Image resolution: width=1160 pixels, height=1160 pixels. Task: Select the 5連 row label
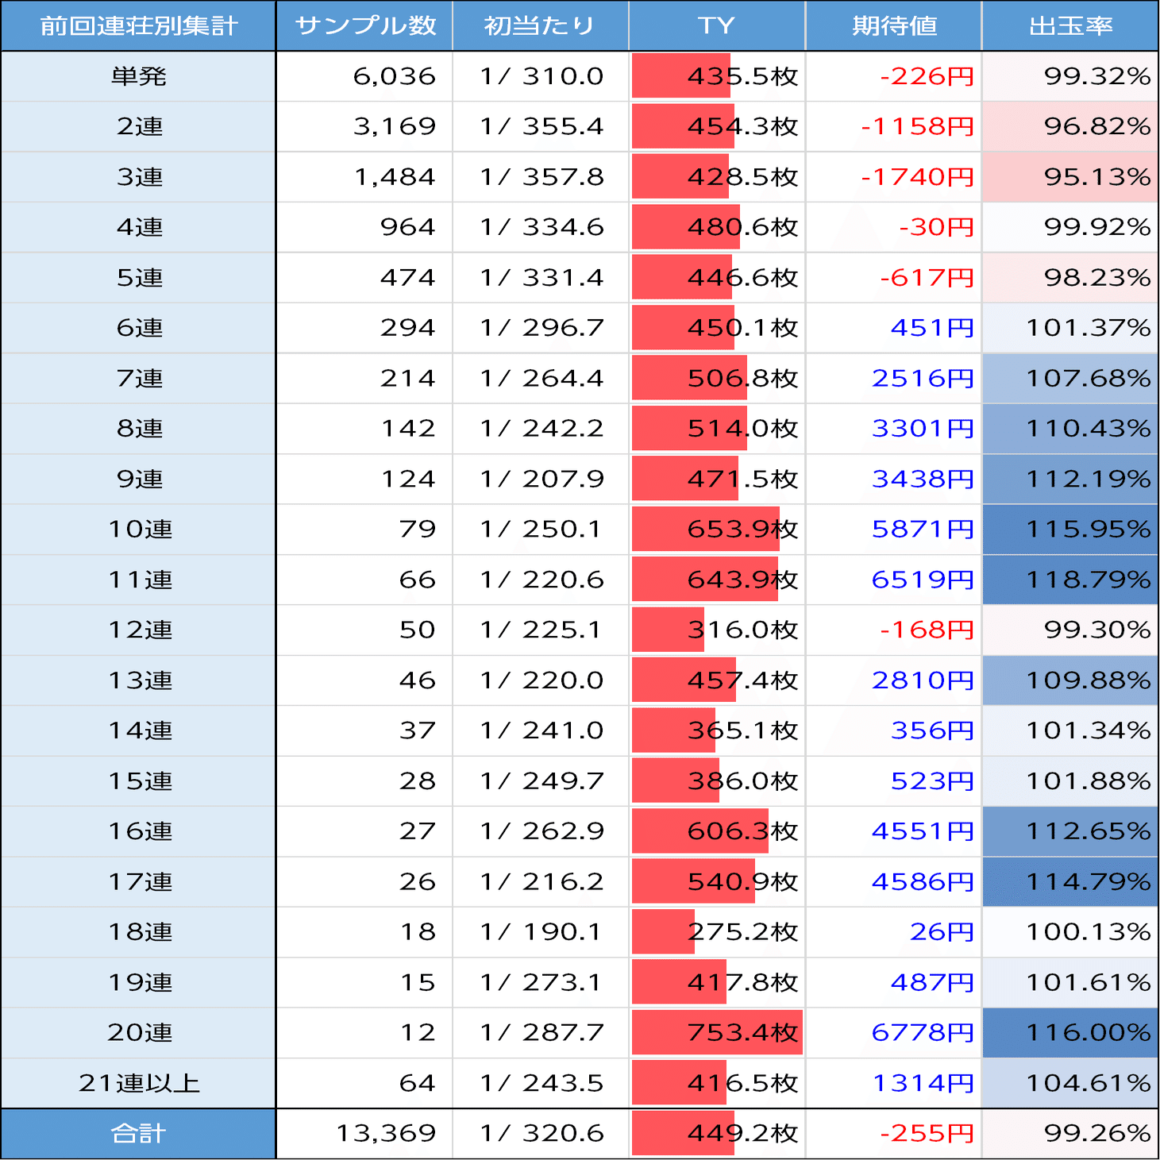[x=138, y=278]
